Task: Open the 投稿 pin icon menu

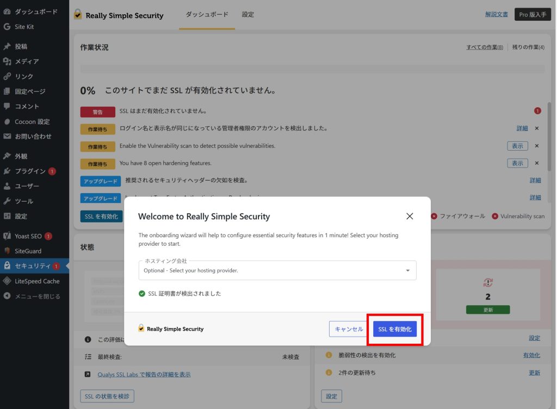Action: [7, 47]
